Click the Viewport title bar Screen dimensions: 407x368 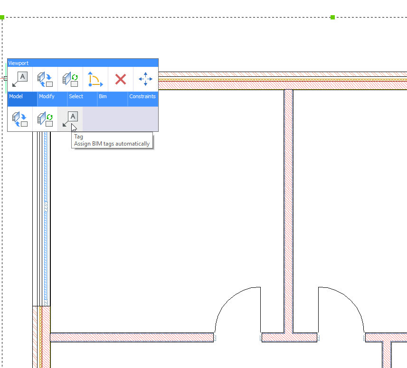[x=83, y=63]
